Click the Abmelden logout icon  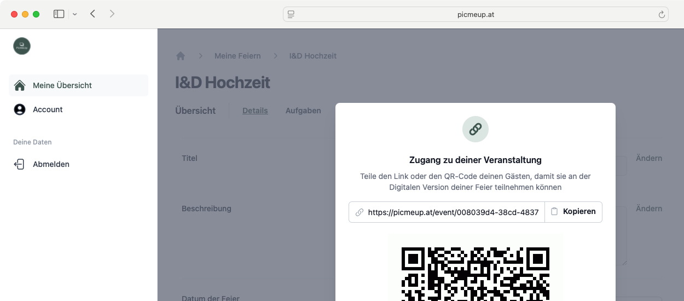20,164
